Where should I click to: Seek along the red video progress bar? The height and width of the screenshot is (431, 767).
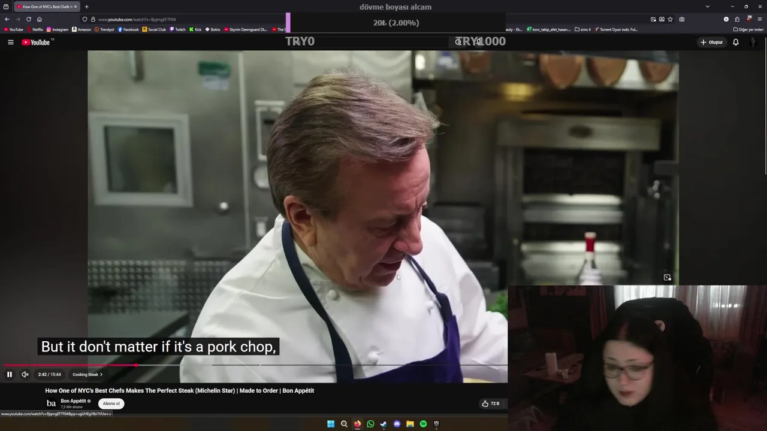pos(69,365)
